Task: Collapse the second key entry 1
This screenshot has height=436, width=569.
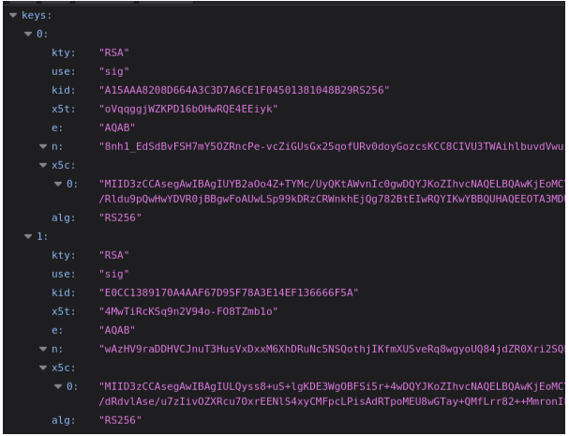Action: coord(28,236)
